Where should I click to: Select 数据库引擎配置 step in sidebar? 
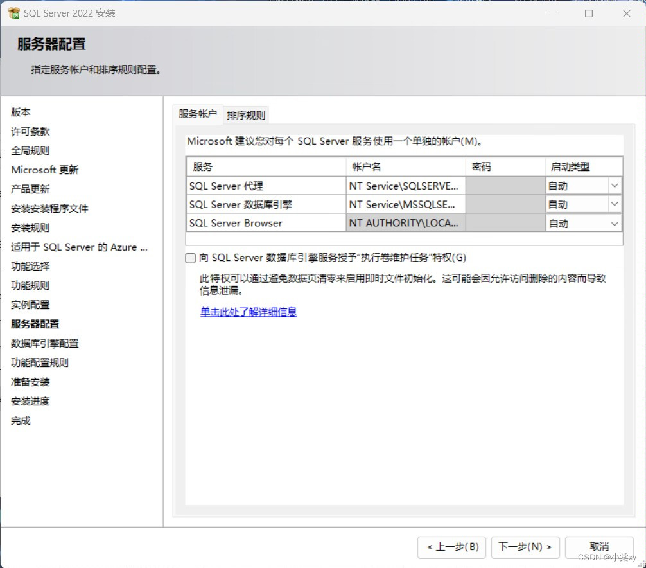tap(44, 343)
